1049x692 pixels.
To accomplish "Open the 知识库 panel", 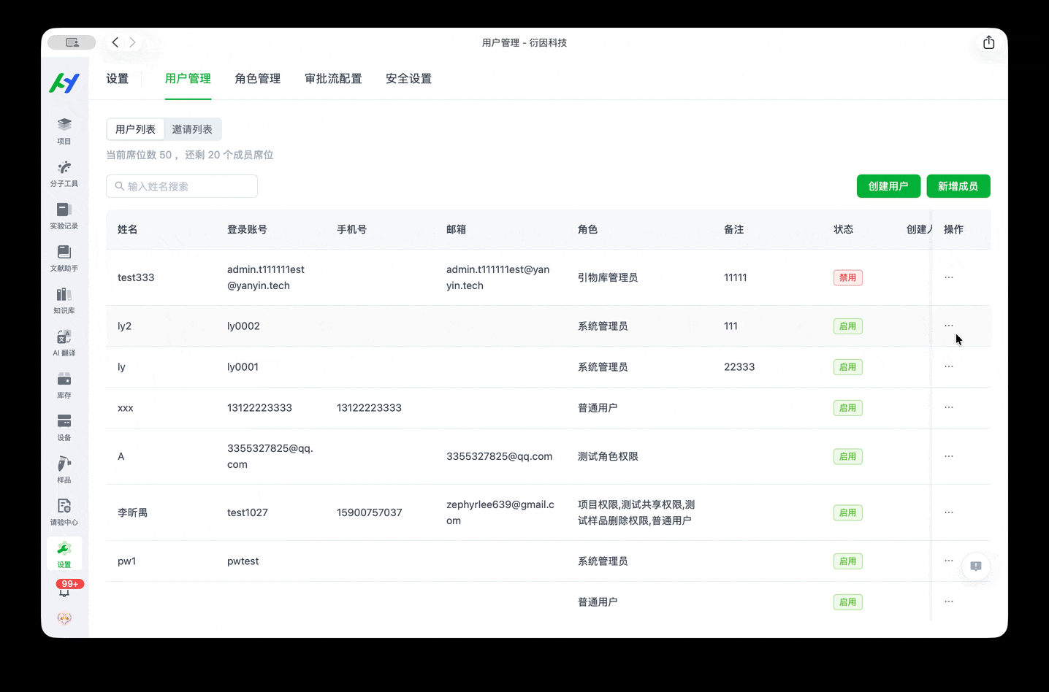I will (64, 300).
